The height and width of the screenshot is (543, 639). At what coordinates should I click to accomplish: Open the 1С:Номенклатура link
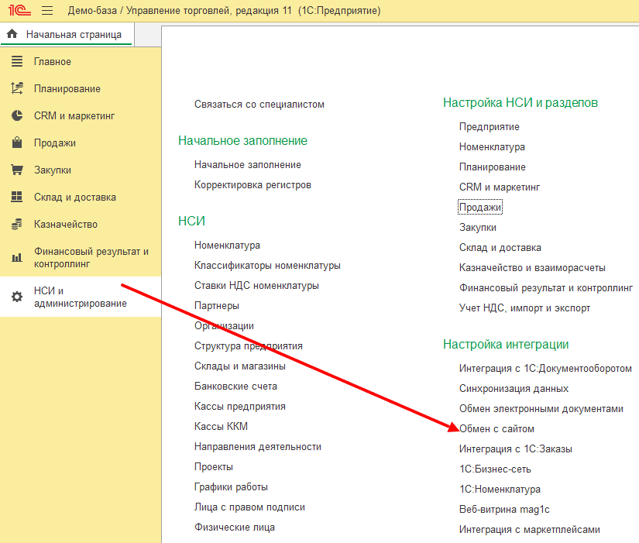500,490
